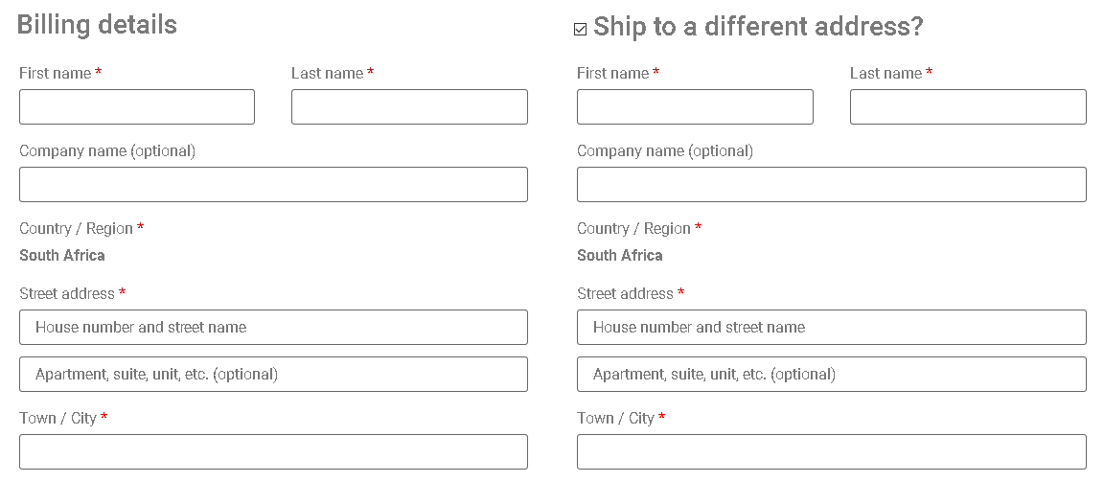Screen dimensions: 1104x482
Task: Click the billing South Africa country text
Action: (x=62, y=256)
